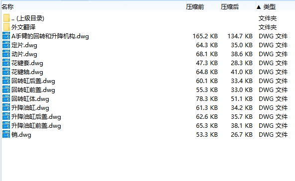
Task: Click the 35.0 KB compressed size value
Action: (242, 45)
